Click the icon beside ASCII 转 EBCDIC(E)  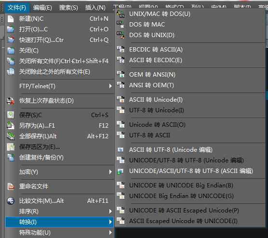click(x=121, y=60)
